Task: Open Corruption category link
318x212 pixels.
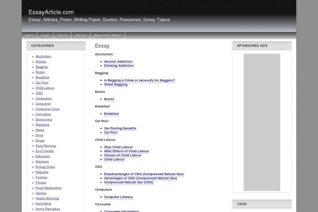Action: [x=43, y=114]
